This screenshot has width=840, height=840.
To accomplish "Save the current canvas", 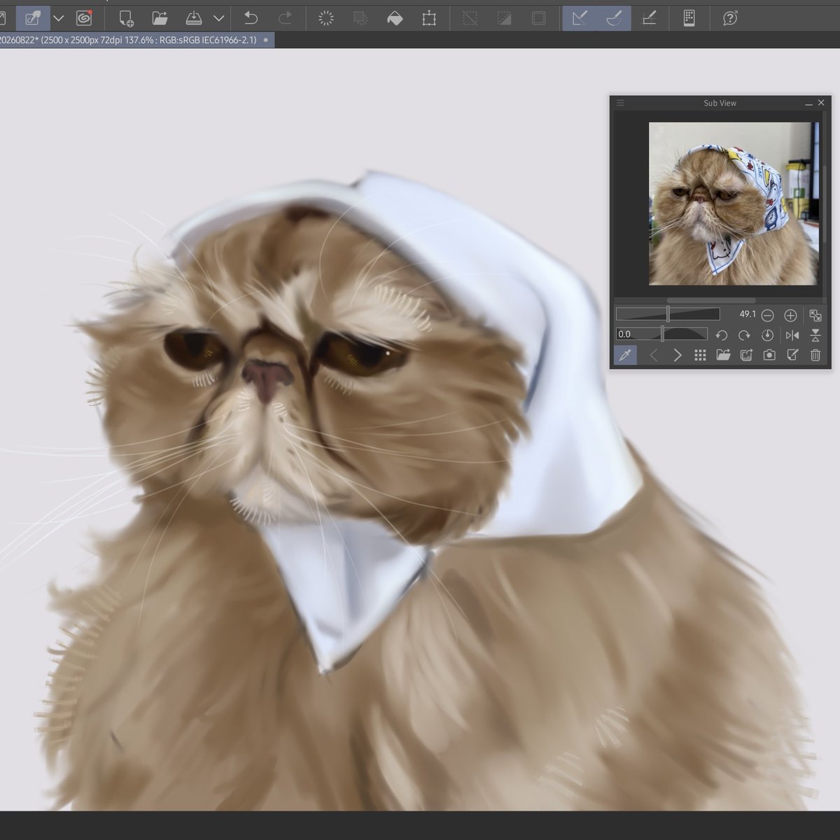I will 194,18.
